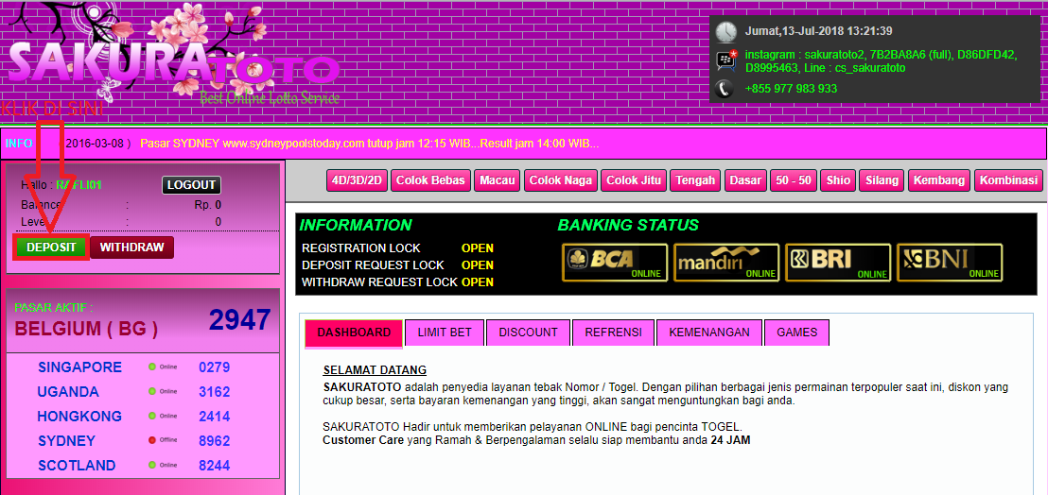Open the Colok Naga game
The width and height of the screenshot is (1048, 495).
click(561, 180)
